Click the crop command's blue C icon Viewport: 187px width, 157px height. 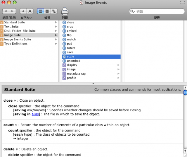(64, 27)
